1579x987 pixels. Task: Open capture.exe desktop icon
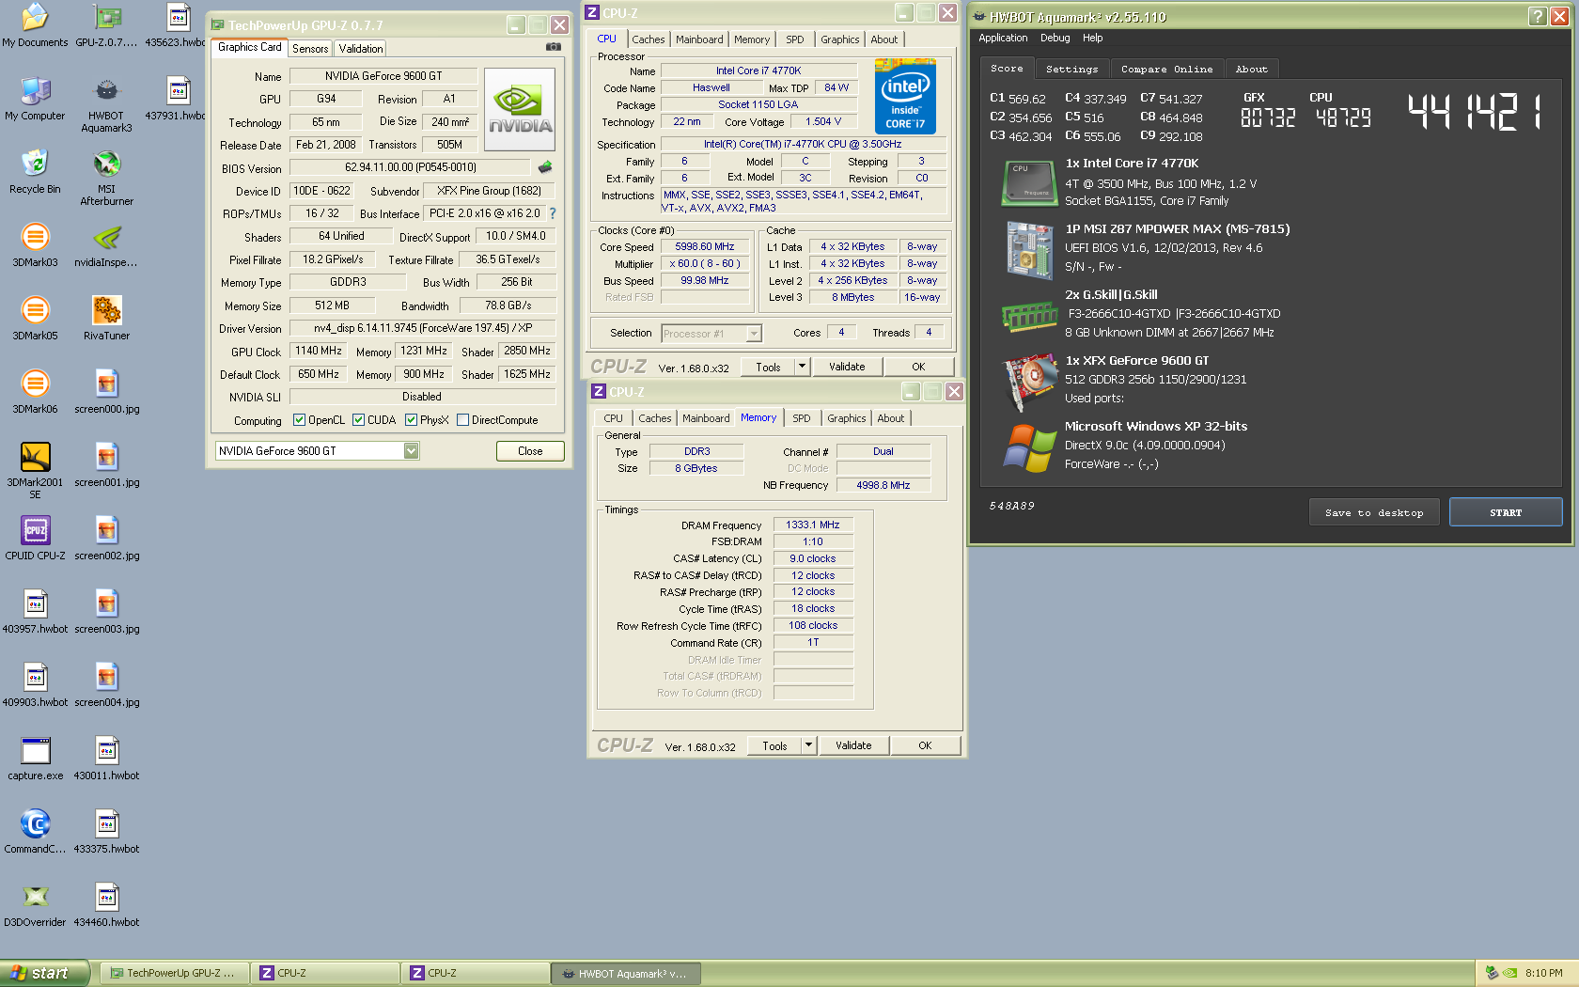(35, 759)
